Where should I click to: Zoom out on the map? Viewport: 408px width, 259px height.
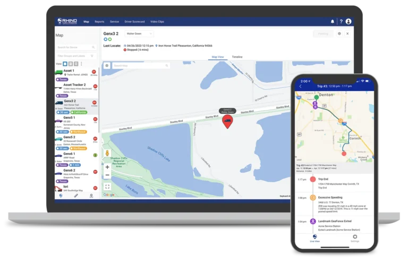[x=107, y=175]
